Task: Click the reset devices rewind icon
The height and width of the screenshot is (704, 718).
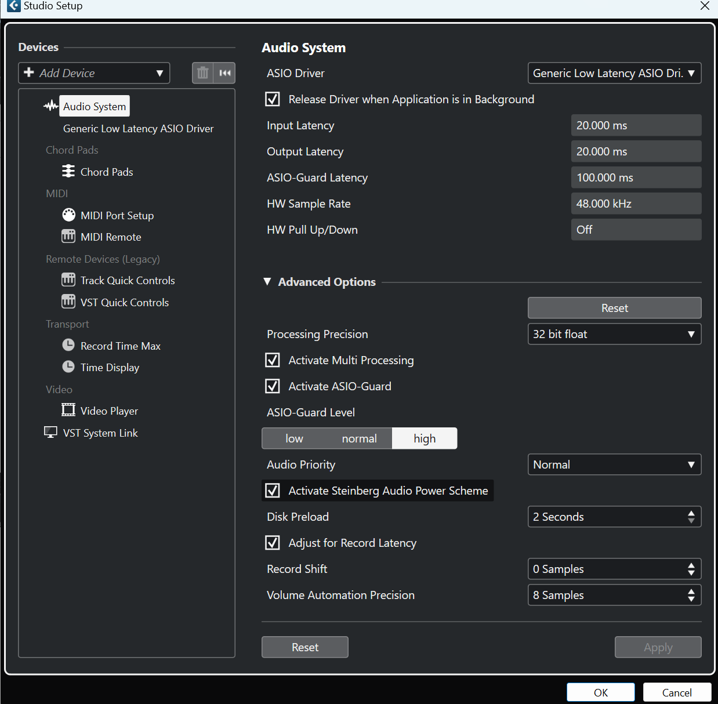Action: [225, 73]
